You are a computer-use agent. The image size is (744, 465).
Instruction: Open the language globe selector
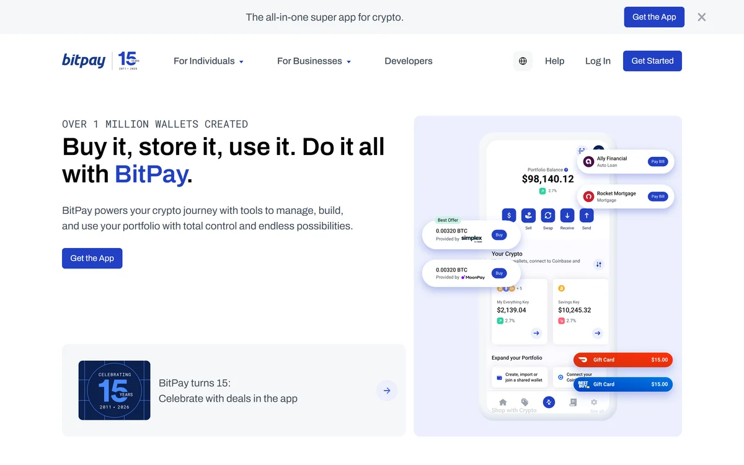[x=523, y=61]
